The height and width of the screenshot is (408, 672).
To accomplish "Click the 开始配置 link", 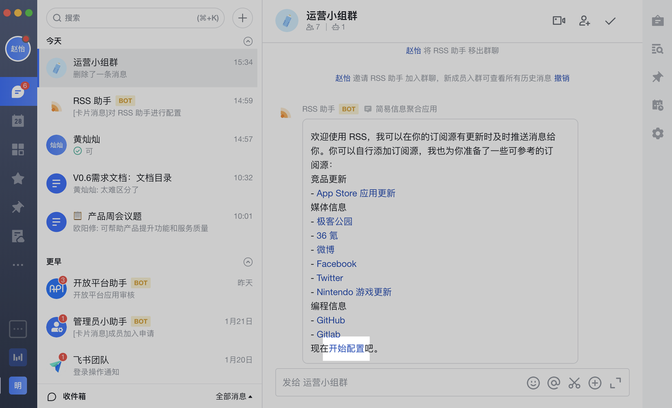I will 347,348.
